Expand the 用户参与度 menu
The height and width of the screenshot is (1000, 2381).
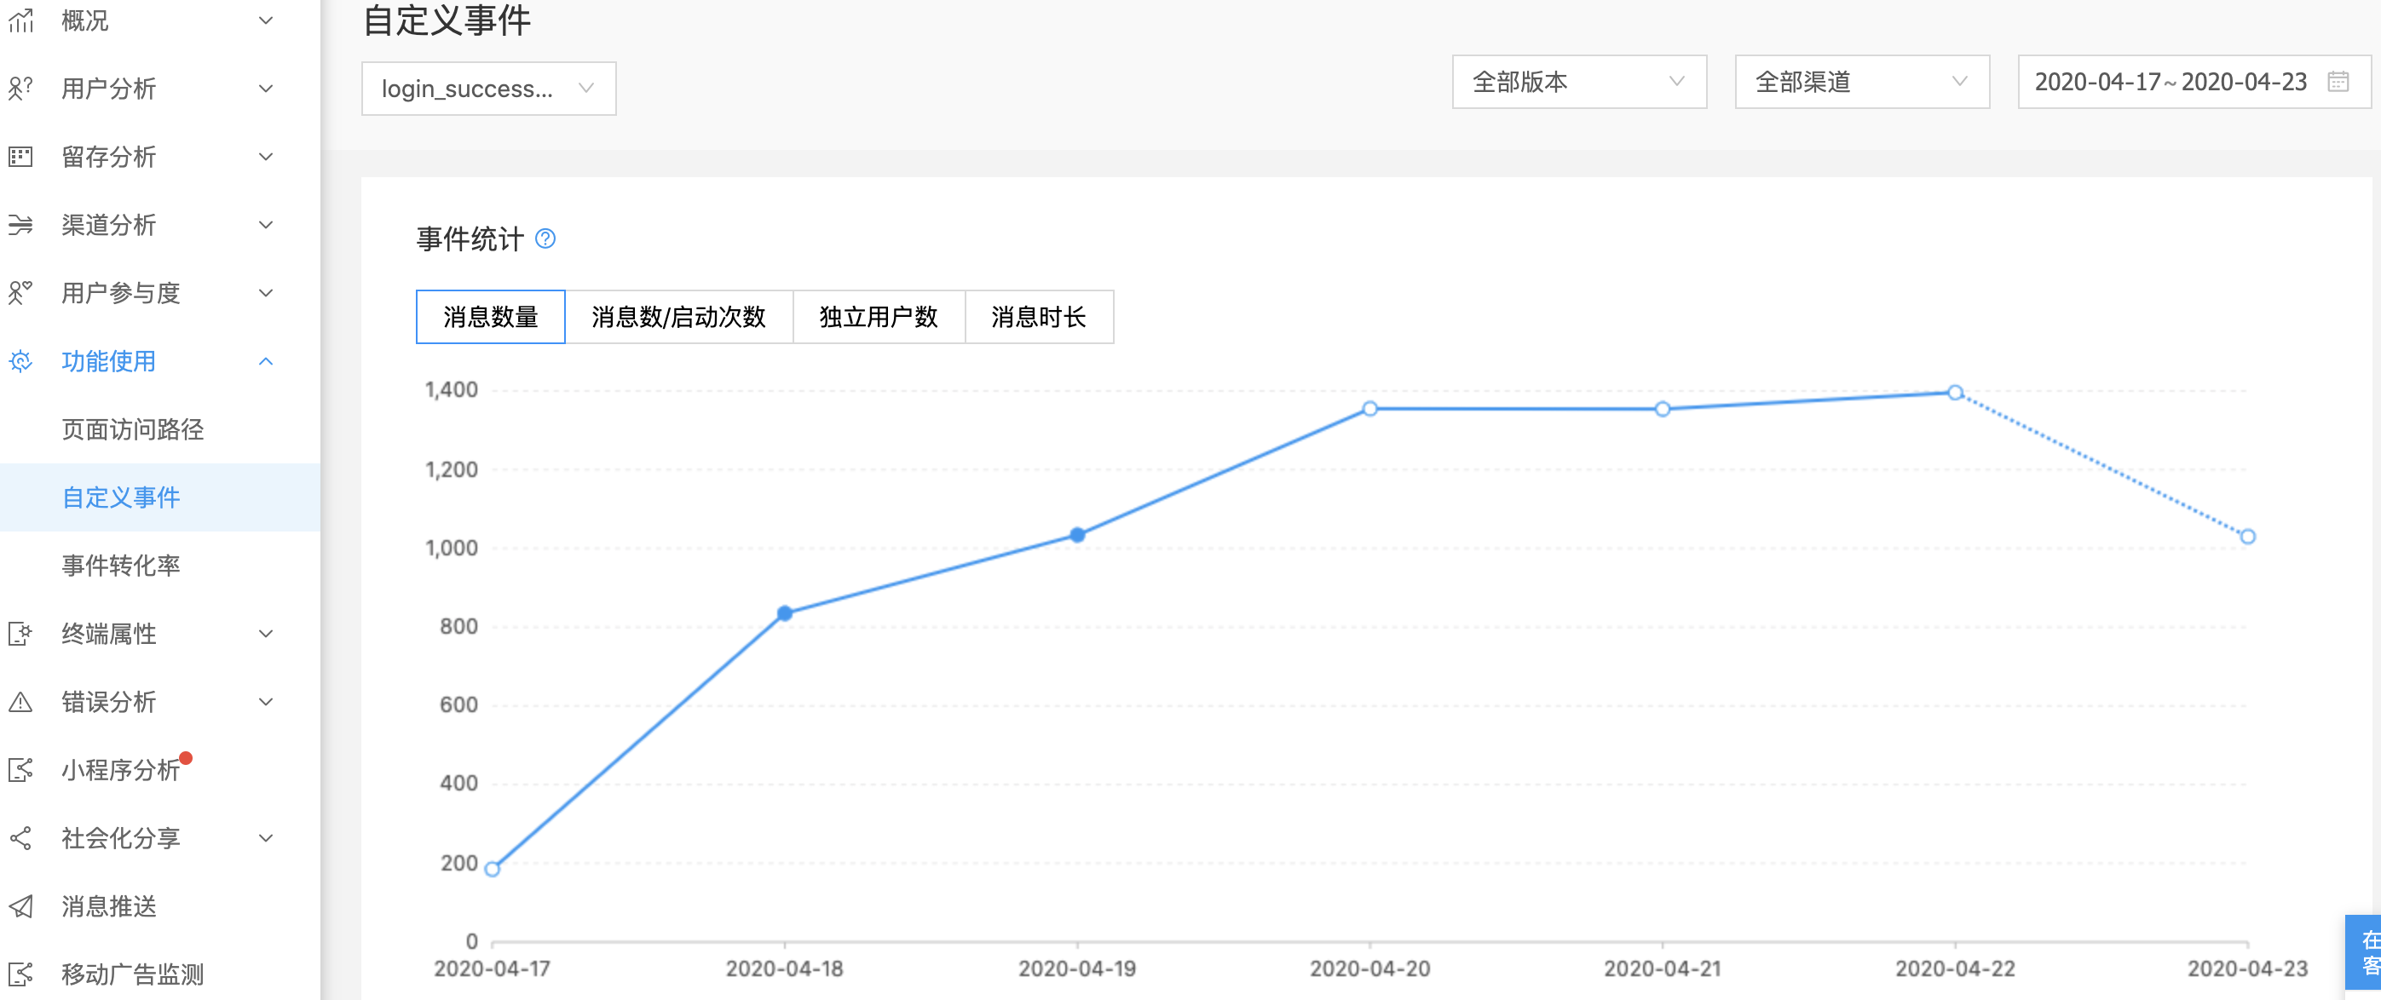[x=267, y=293]
